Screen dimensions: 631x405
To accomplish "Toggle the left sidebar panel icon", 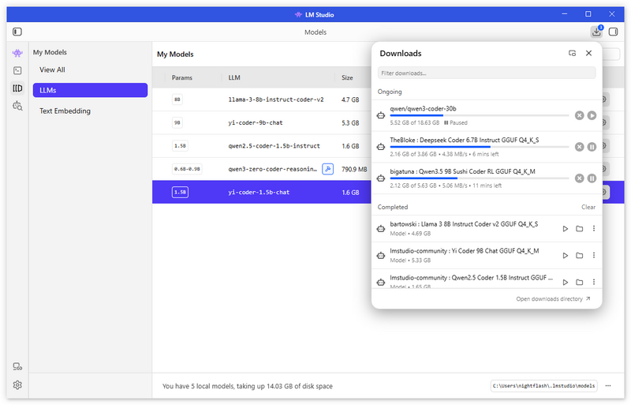I will tap(17, 32).
